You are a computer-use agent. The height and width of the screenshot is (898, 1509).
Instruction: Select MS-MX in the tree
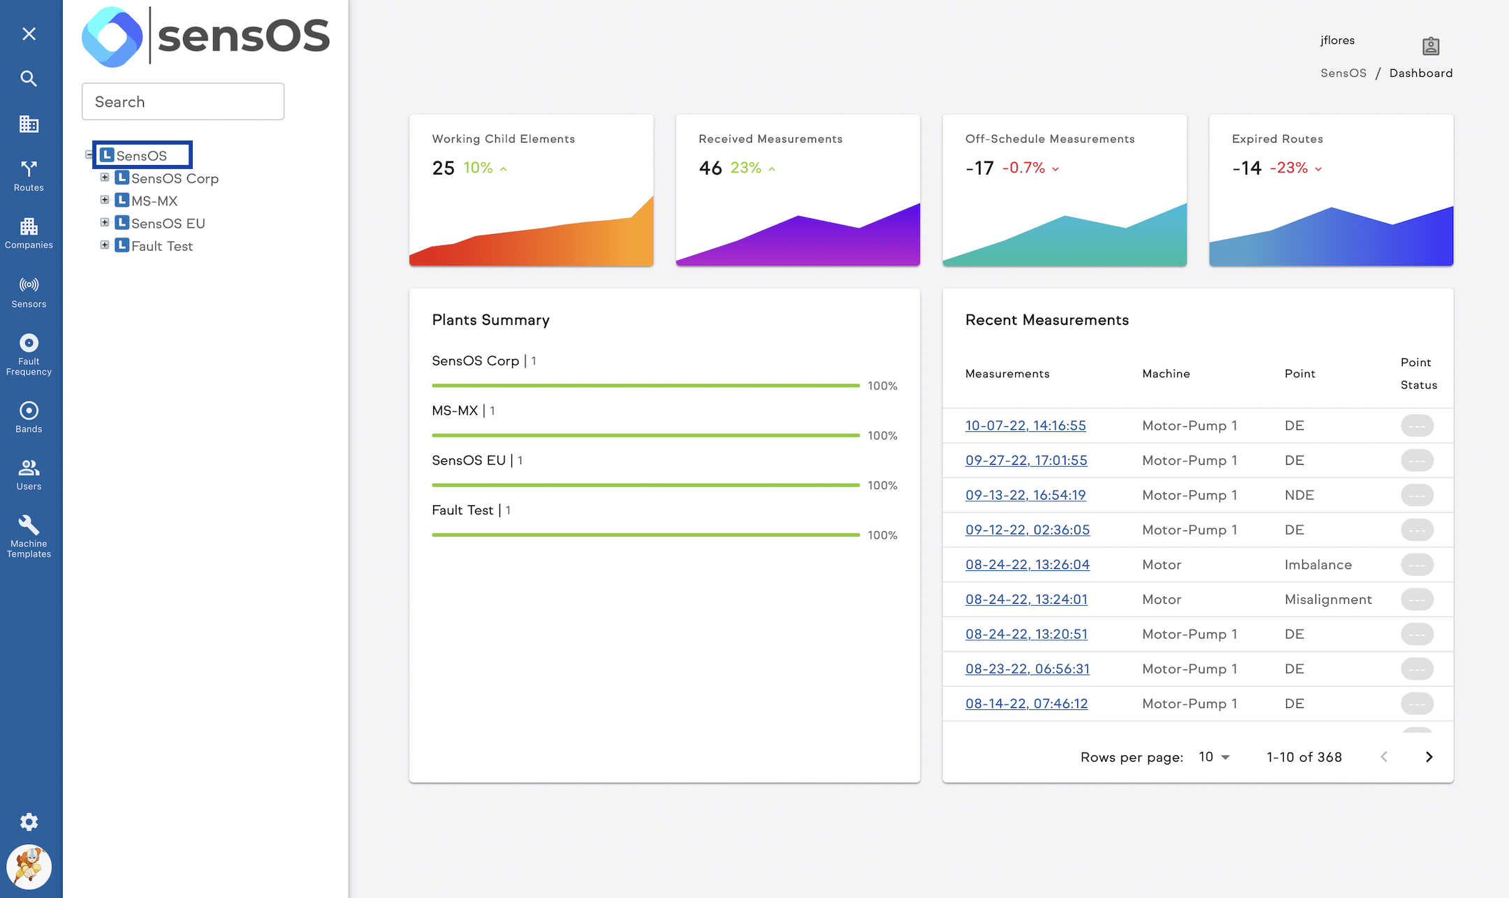154,201
